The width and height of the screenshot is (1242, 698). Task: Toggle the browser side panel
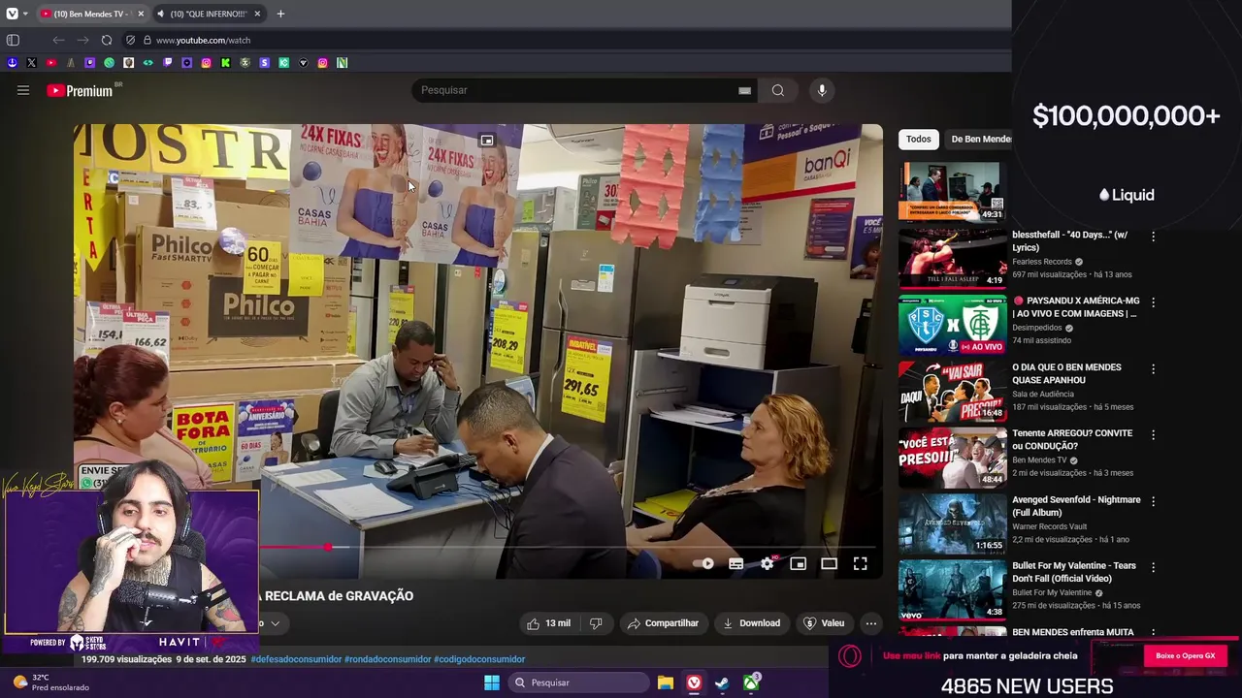[x=13, y=40]
